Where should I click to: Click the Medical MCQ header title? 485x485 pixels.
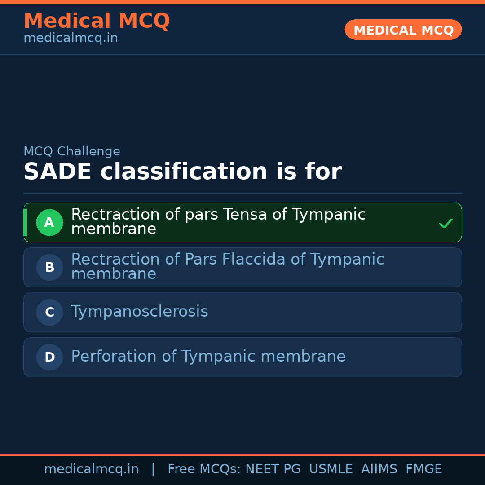(97, 21)
